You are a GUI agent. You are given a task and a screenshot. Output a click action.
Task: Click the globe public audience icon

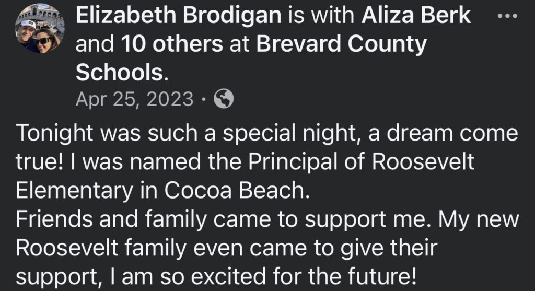(x=224, y=98)
